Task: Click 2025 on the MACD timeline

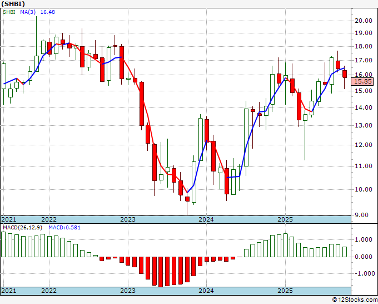Action: [285, 291]
